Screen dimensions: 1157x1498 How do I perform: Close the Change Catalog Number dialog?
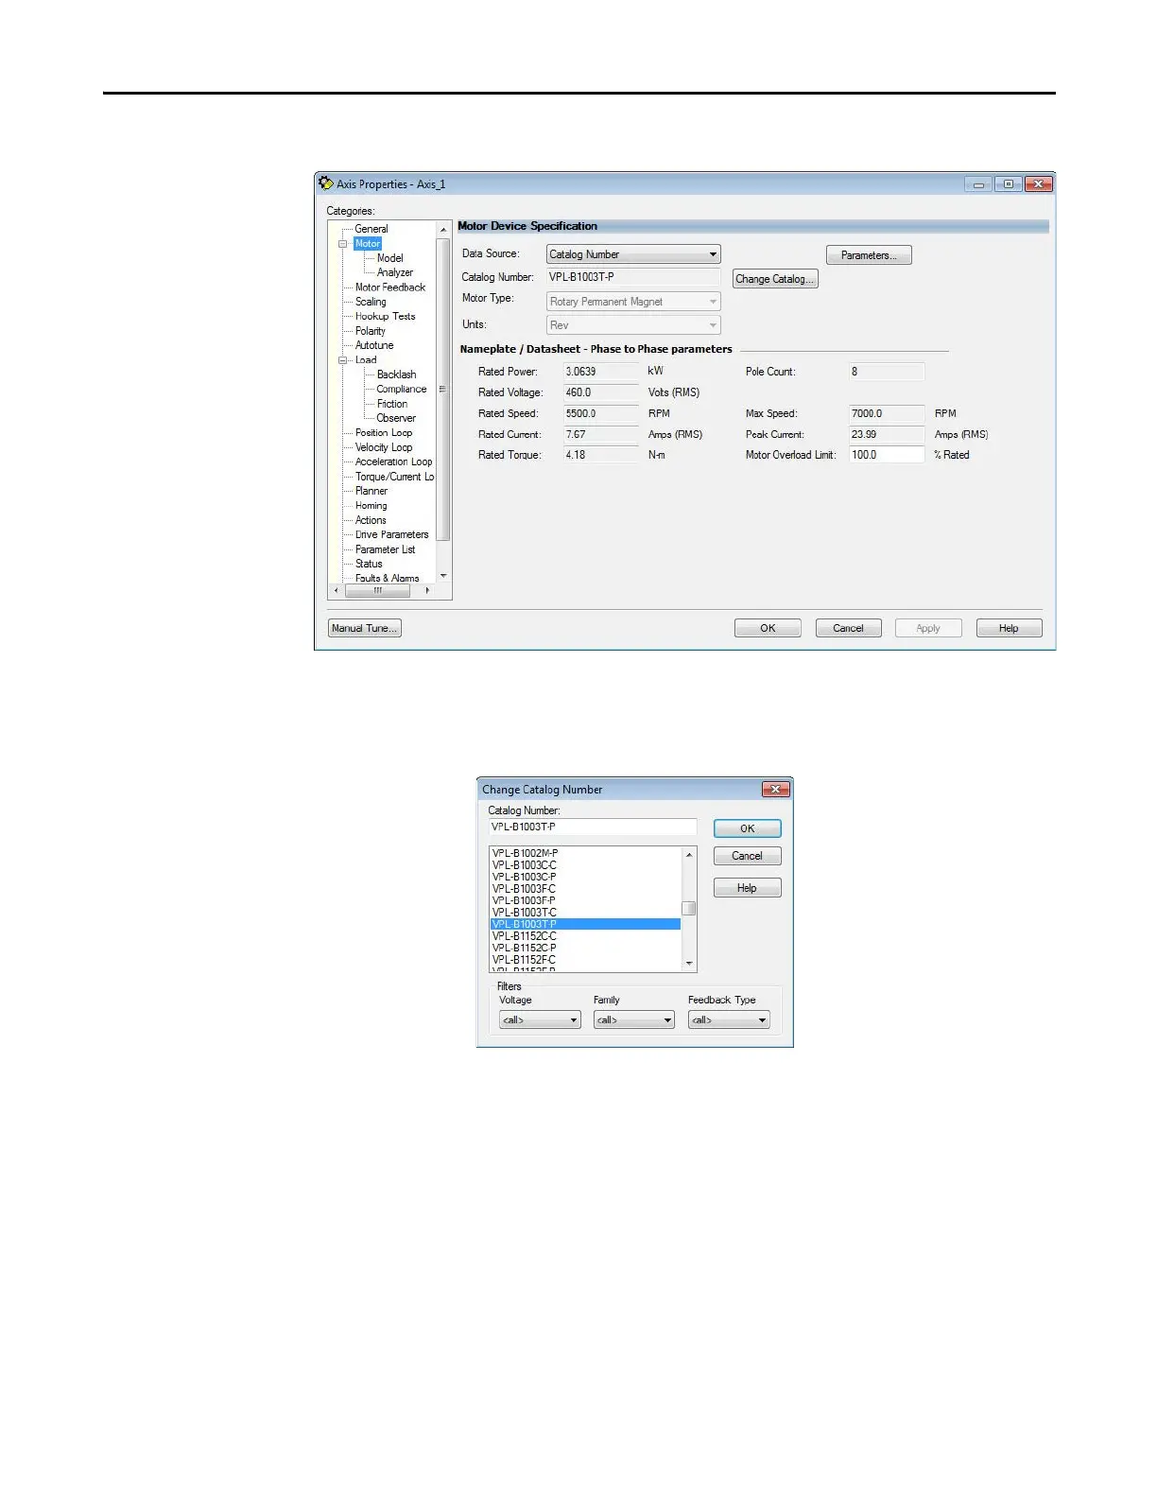click(775, 790)
